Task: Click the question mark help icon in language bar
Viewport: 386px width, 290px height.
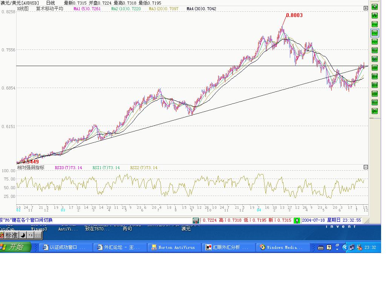Action: coord(329,247)
